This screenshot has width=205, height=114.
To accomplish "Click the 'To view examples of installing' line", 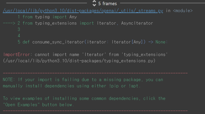I will pyautogui.click(x=84, y=99).
